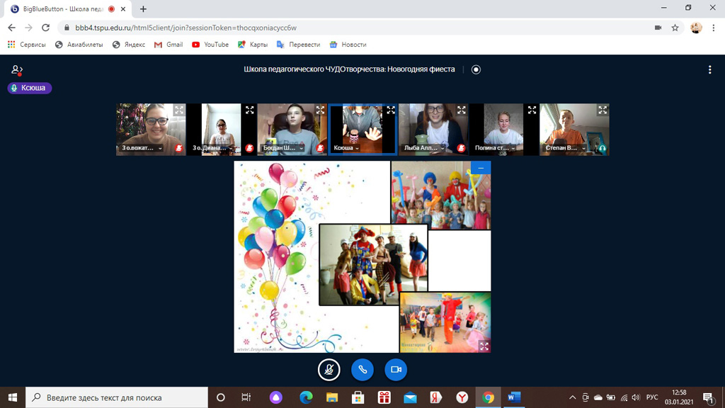Open the Gmail bookmark
Screen dimensions: 725x408
pos(169,45)
